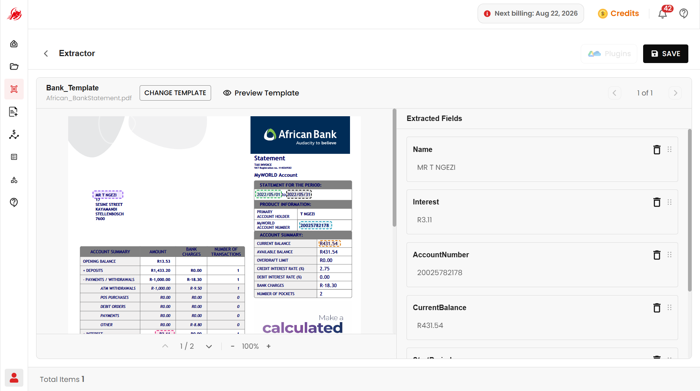This screenshot has height=391, width=700.
Task: Click the Bank_Template title
Action: point(73,88)
